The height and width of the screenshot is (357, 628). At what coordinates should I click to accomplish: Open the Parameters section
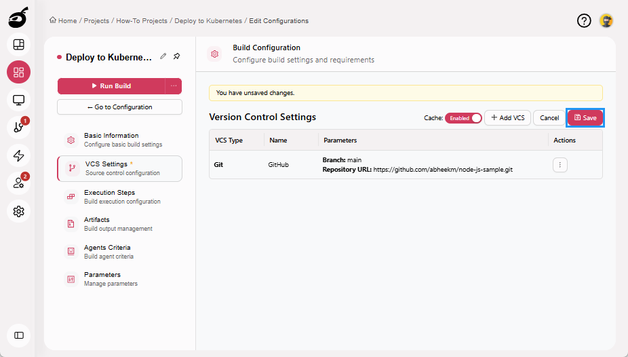(119, 279)
